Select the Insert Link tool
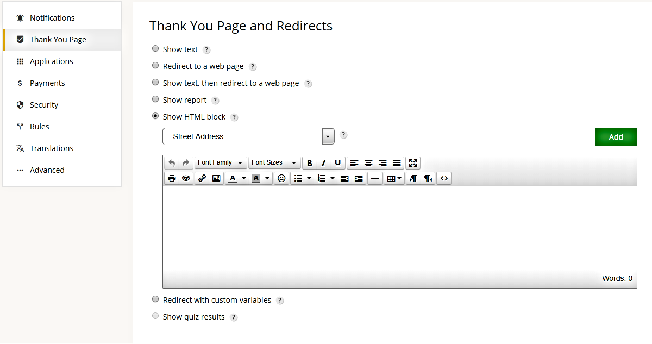 click(x=202, y=178)
